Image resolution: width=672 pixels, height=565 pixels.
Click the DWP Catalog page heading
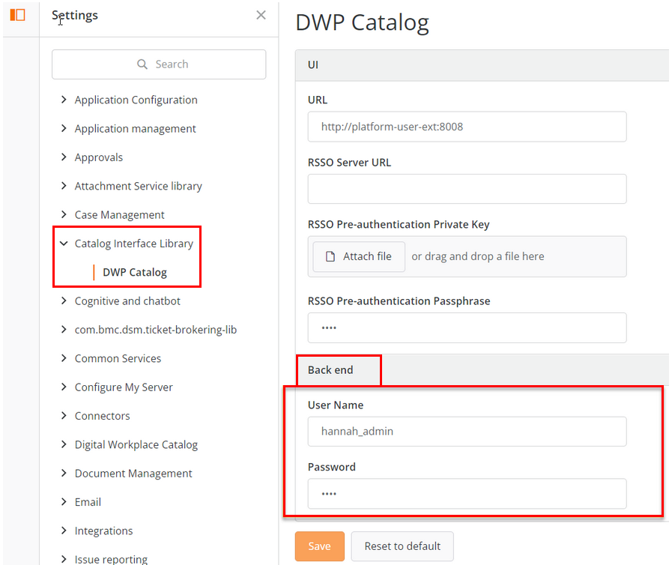[x=362, y=22]
